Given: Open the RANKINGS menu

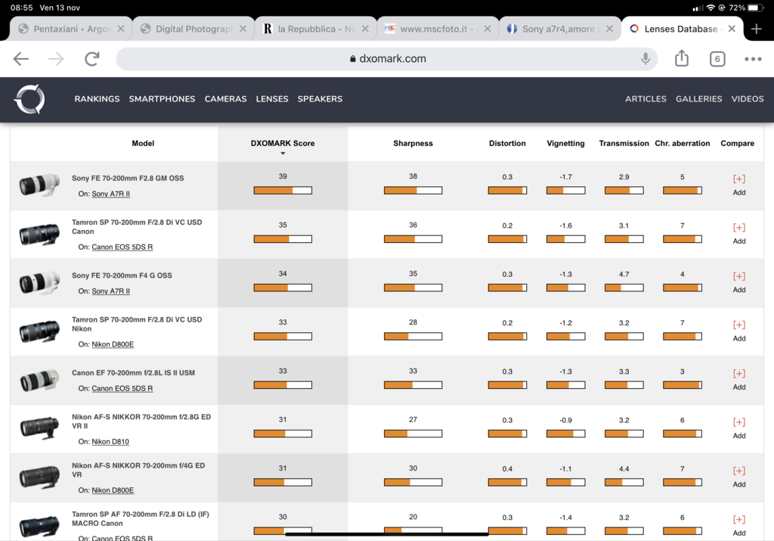Looking at the screenshot, I should coord(97,99).
